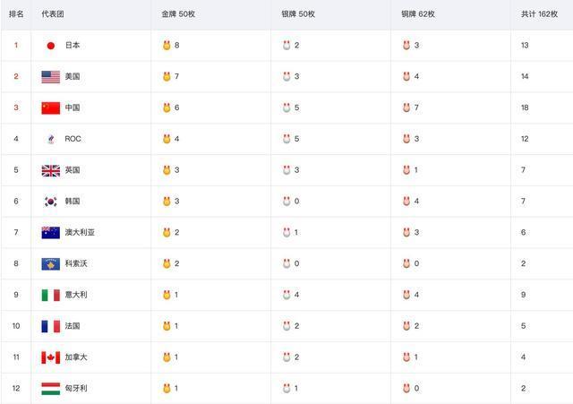
Task: Select the China flag icon
Action: point(51,107)
